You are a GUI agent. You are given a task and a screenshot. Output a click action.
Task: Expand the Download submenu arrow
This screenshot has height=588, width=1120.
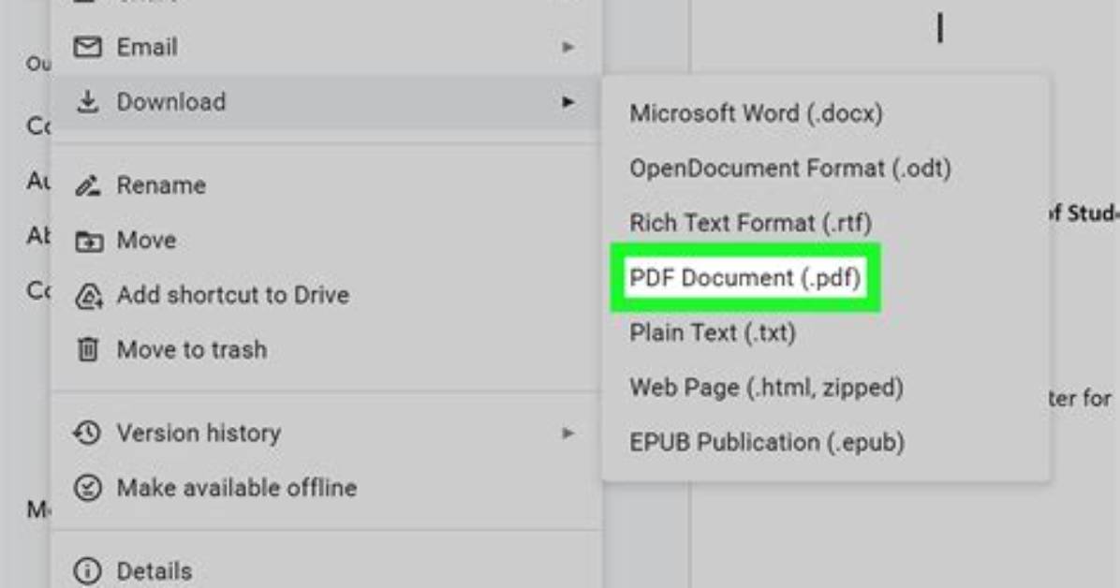tap(567, 102)
